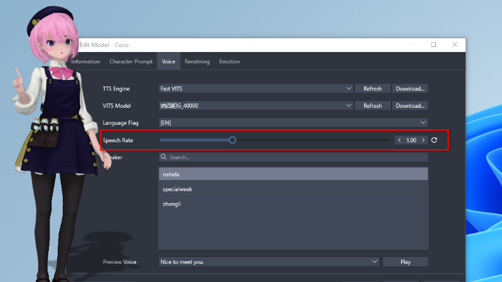The width and height of the screenshot is (502, 282).
Task: Open the TTS Engine dropdown
Action: (x=348, y=88)
